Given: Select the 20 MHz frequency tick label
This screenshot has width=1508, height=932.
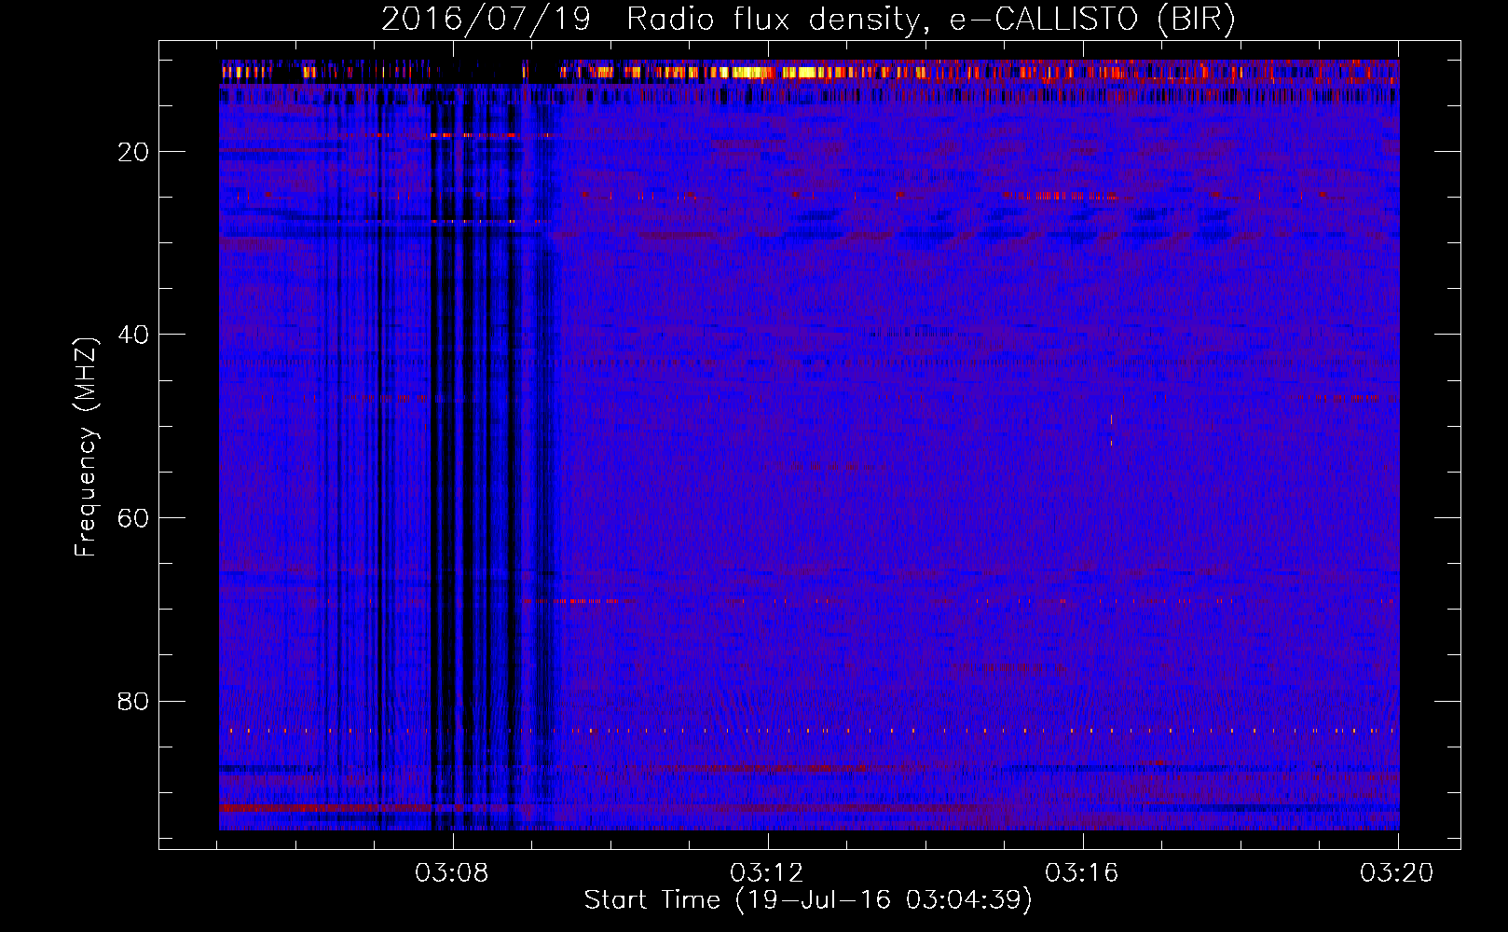Looking at the screenshot, I should click(133, 152).
